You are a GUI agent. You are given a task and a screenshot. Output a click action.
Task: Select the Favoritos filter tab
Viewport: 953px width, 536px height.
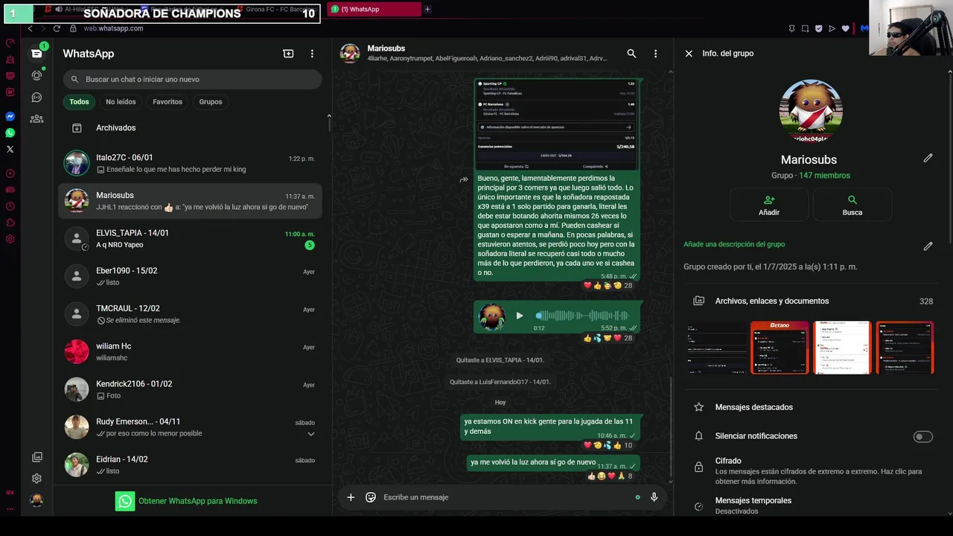click(168, 102)
